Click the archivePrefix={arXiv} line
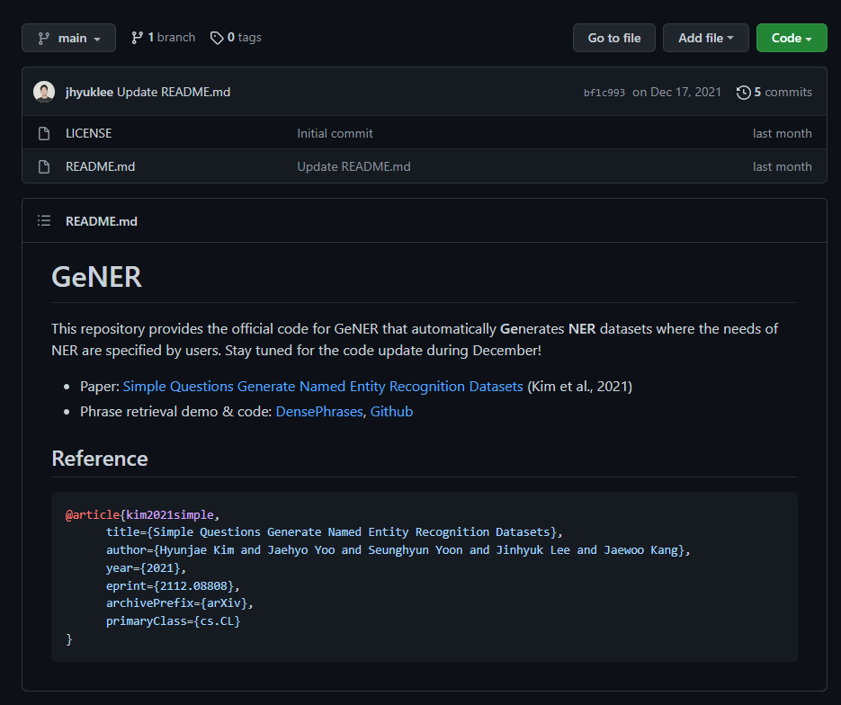The image size is (841, 705). pyautogui.click(x=180, y=603)
